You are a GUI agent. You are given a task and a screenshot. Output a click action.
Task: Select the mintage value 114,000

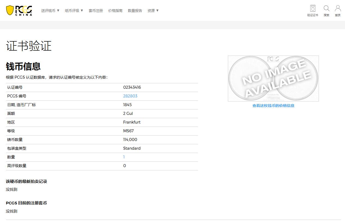click(130, 140)
